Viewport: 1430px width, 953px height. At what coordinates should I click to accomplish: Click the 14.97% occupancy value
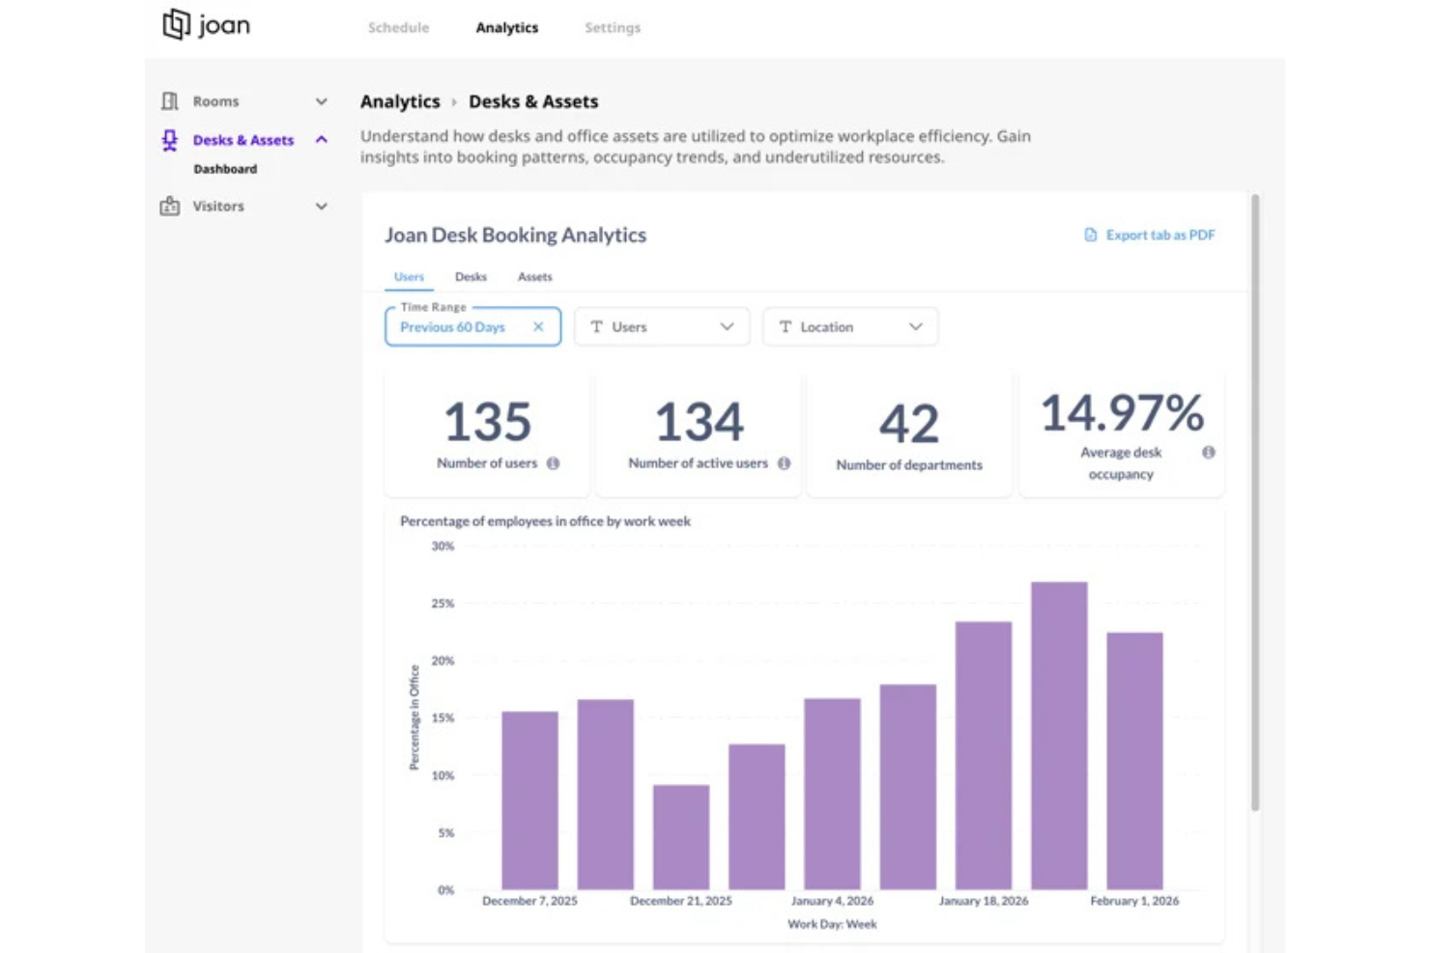point(1122,413)
